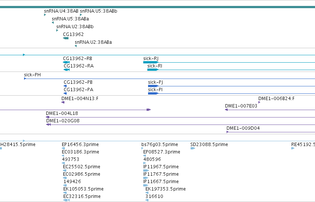Select the CG13962-RA transcript glyph
315x202 pixels.
pos(67,70)
